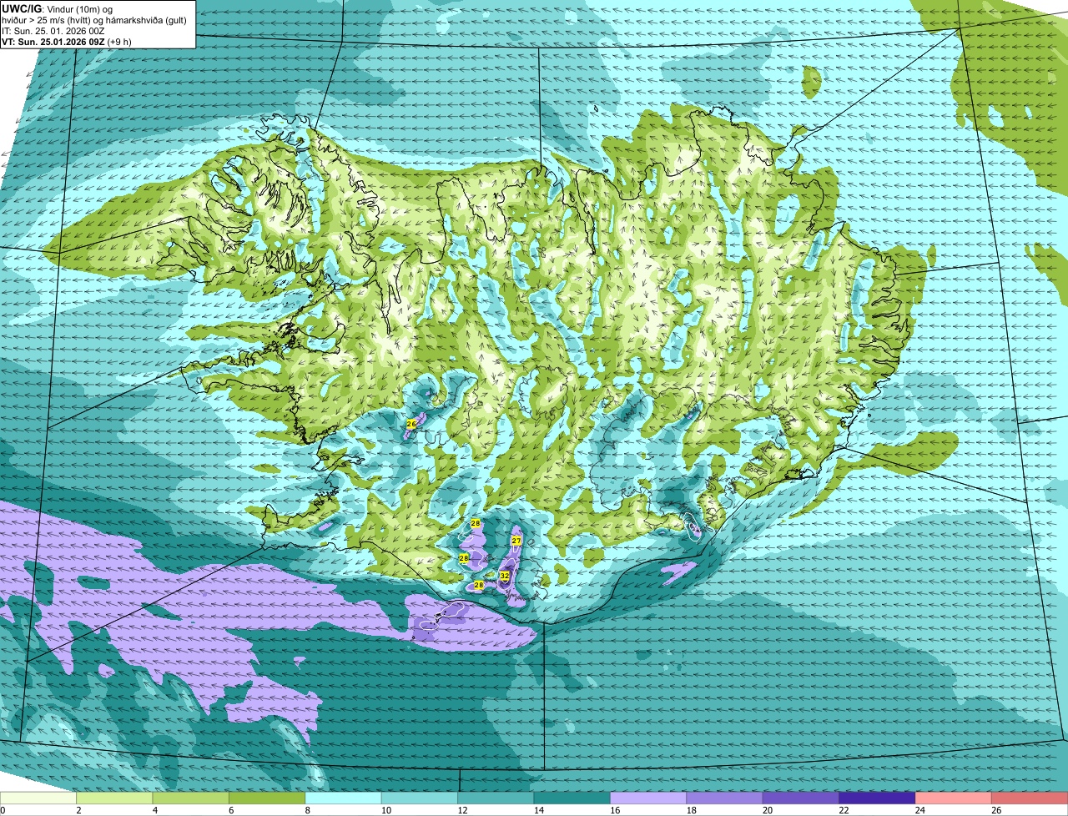The width and height of the screenshot is (1068, 816).
Task: Choose the turquoise 10–12 m/s legend swatch
Action: pos(420,798)
